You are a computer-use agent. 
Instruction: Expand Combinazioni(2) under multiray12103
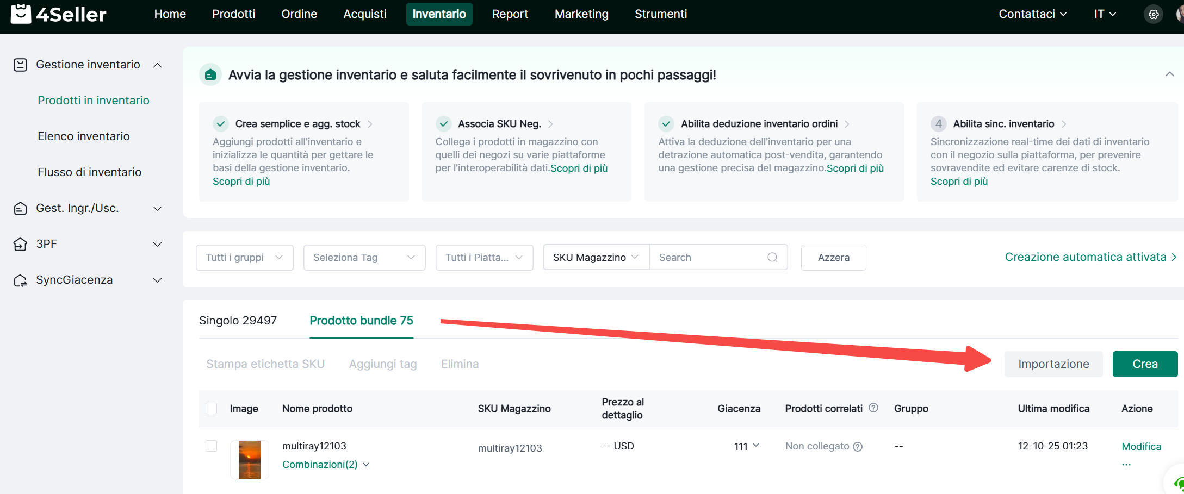[x=325, y=465]
